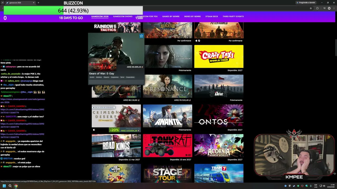Open Chrome from the Windows taskbar
The height and width of the screenshot is (189, 337).
(x=16, y=186)
